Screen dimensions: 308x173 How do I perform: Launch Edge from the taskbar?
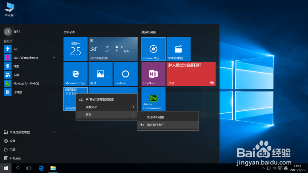tap(41, 168)
